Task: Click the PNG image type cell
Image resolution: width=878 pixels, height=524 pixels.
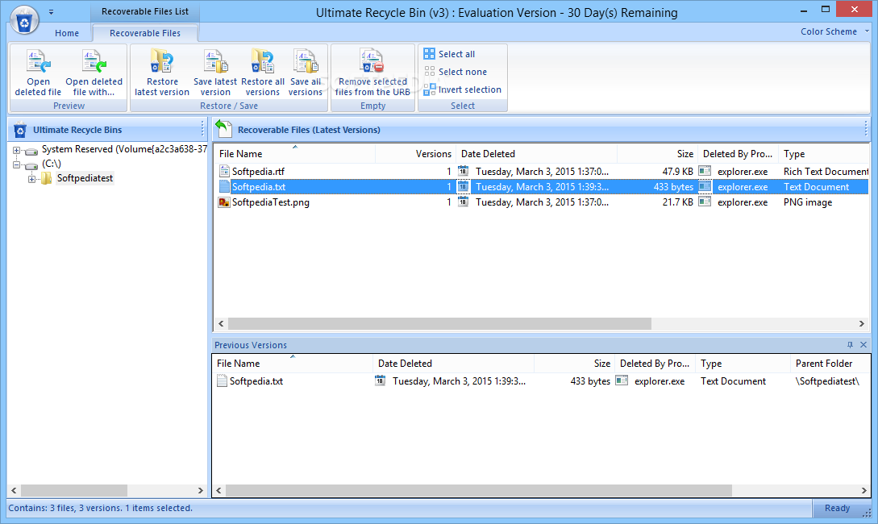Action: tap(807, 202)
